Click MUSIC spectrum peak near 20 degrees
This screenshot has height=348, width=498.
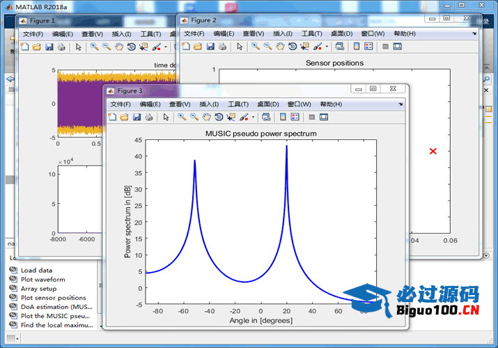(x=286, y=146)
